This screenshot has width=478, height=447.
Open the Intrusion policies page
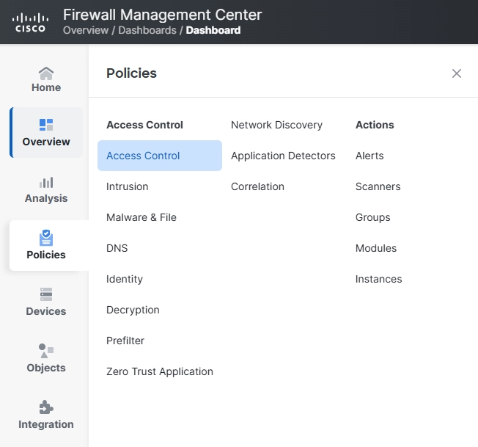point(127,186)
